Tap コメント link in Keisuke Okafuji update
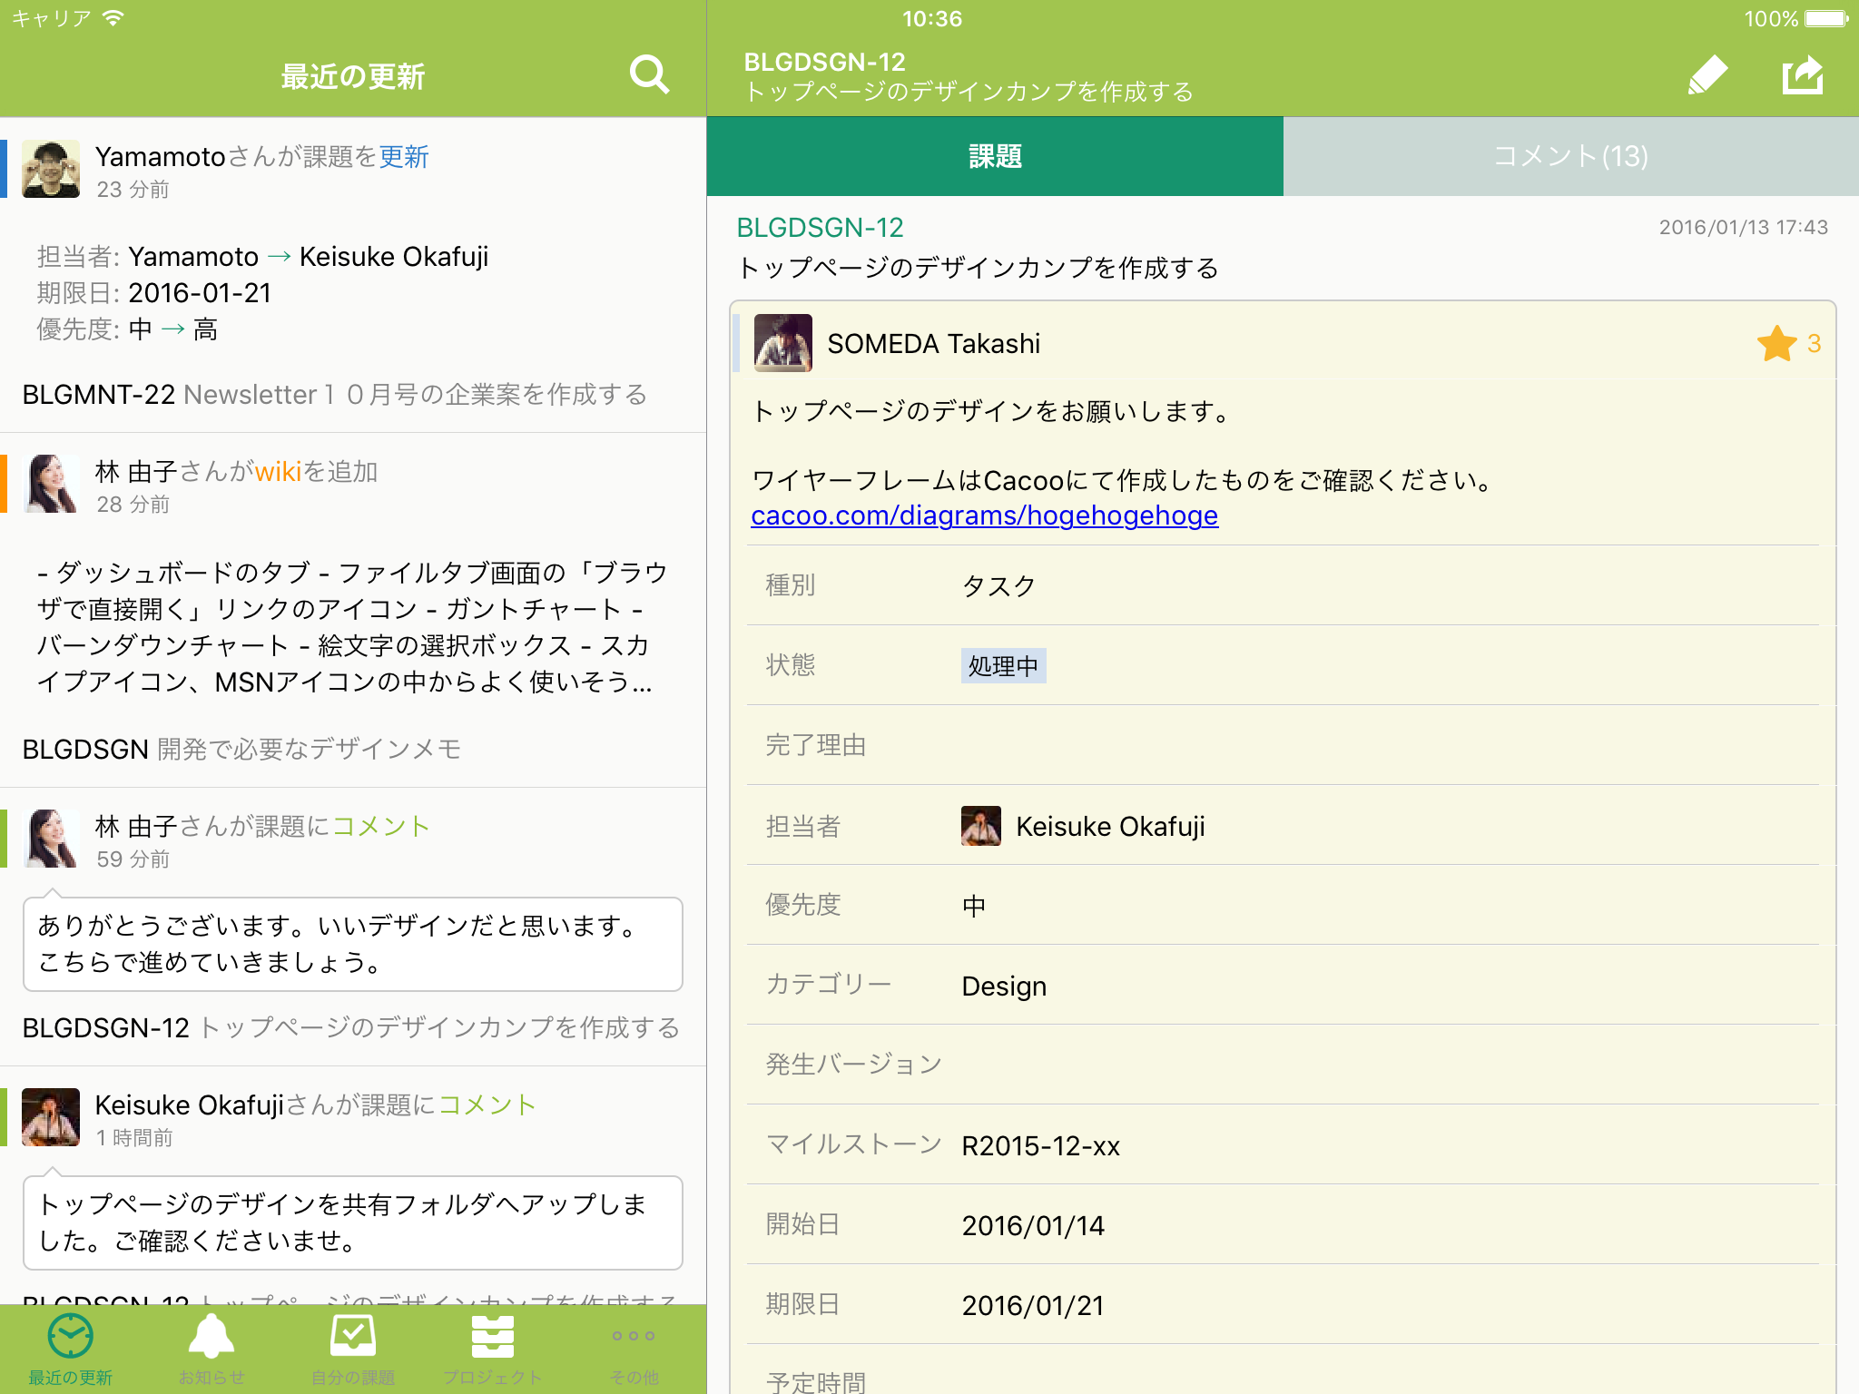Screen dimensions: 1859x1394 coord(487,1104)
